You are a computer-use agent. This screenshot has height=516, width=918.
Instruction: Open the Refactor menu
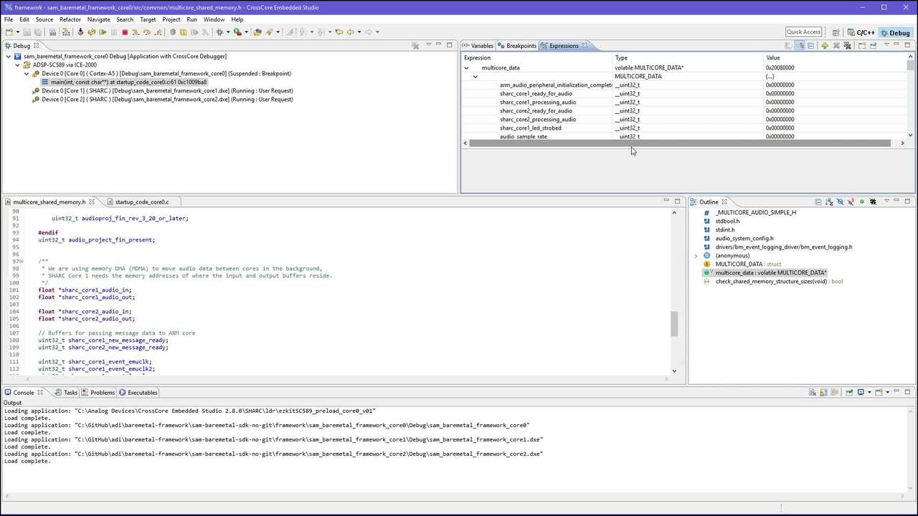coord(70,19)
